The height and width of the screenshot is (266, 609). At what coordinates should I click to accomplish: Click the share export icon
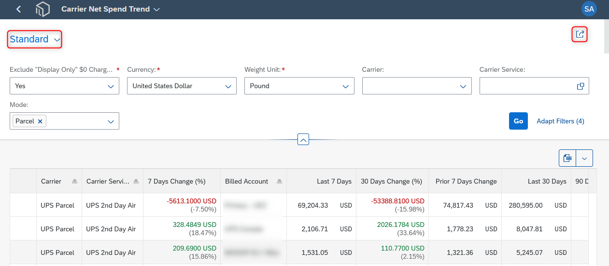coord(580,34)
